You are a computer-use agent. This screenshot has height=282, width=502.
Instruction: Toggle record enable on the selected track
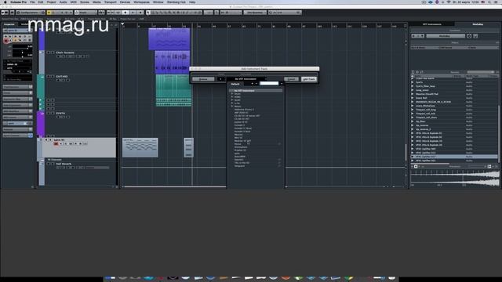pos(56,144)
